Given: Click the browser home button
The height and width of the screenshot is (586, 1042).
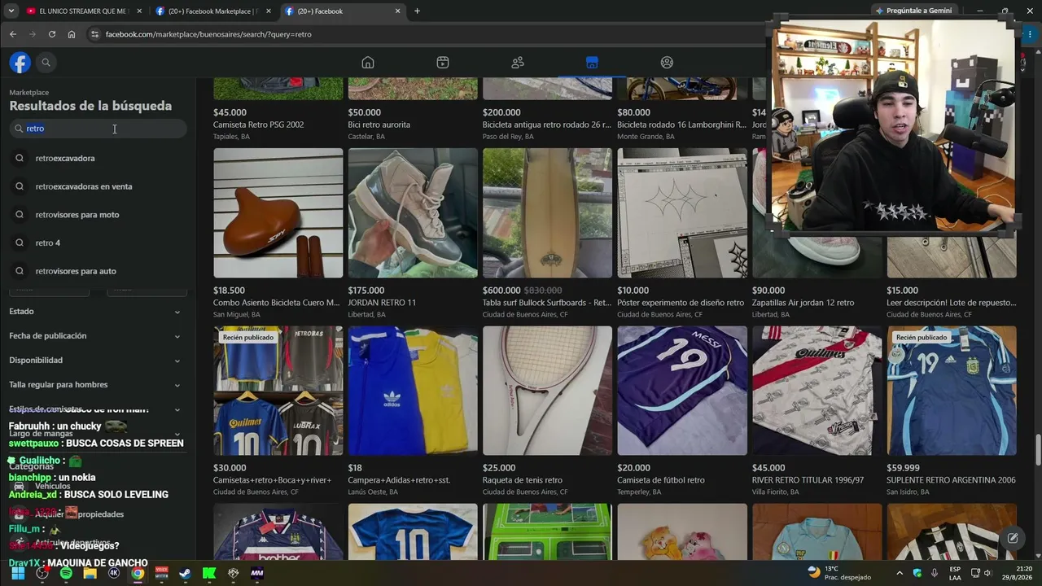Looking at the screenshot, I should [72, 34].
